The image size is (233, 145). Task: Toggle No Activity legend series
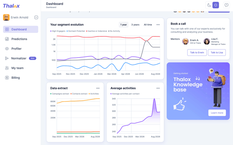pyautogui.click(x=114, y=31)
